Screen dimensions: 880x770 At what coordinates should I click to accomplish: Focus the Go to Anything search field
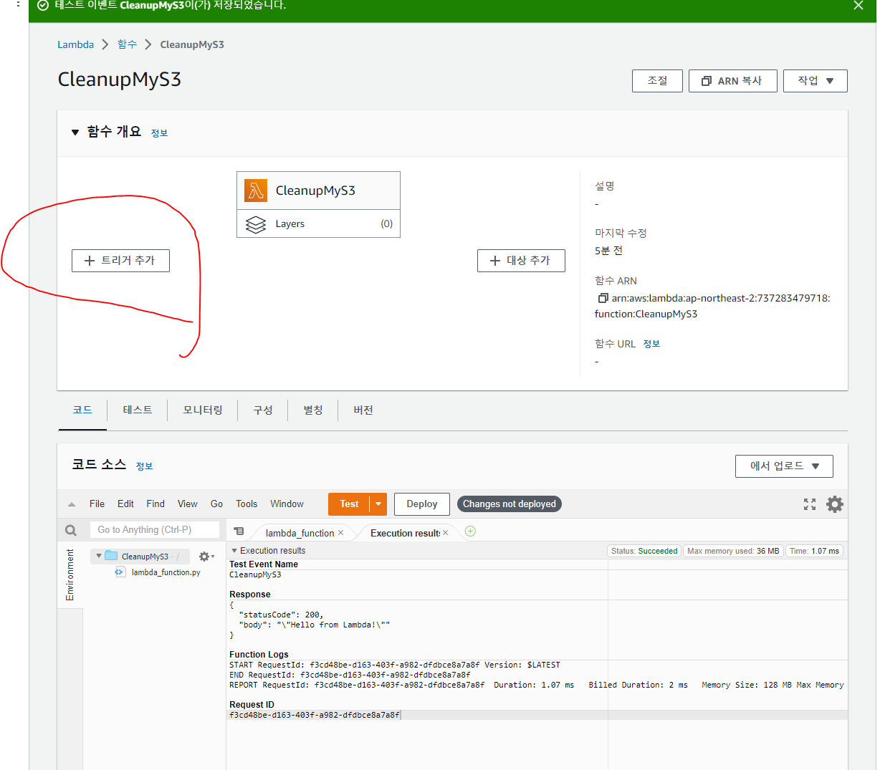coord(155,530)
